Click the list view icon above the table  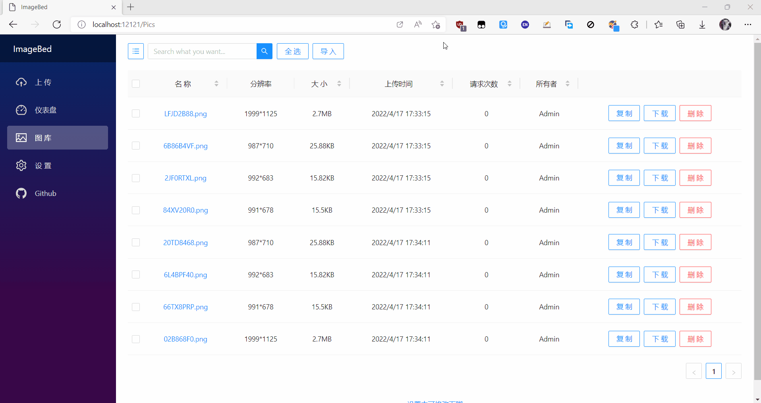click(135, 51)
